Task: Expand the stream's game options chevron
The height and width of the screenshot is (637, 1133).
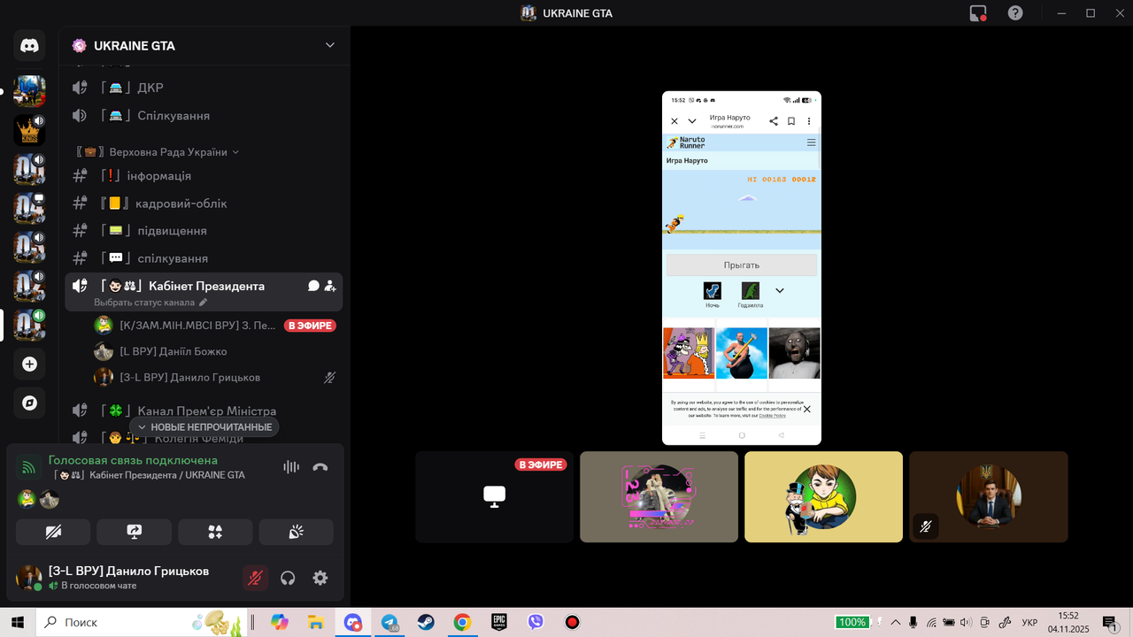Action: coord(780,290)
